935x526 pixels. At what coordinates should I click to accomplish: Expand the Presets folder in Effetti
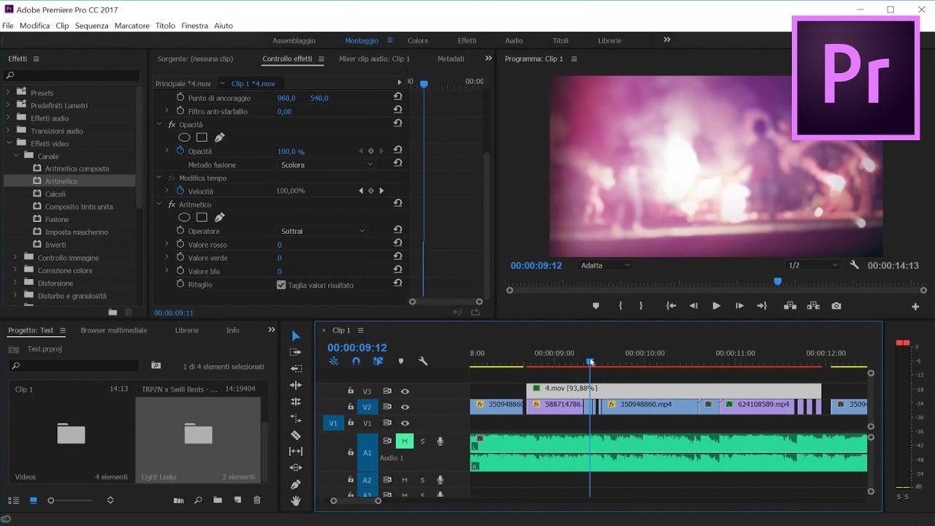9,93
